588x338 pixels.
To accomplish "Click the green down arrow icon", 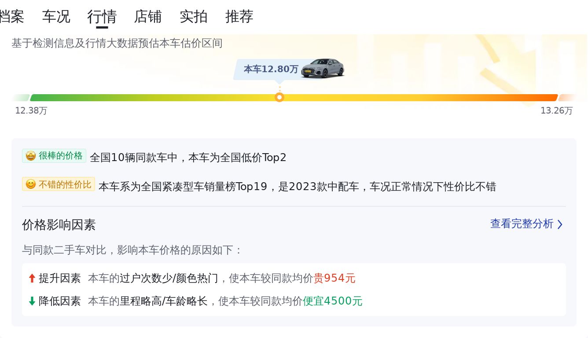I will point(32,301).
